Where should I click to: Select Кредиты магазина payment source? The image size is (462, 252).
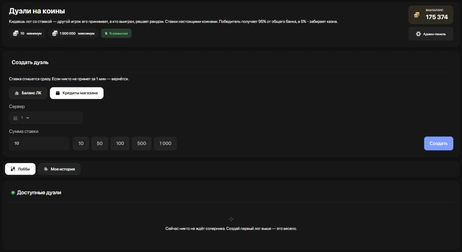77,93
